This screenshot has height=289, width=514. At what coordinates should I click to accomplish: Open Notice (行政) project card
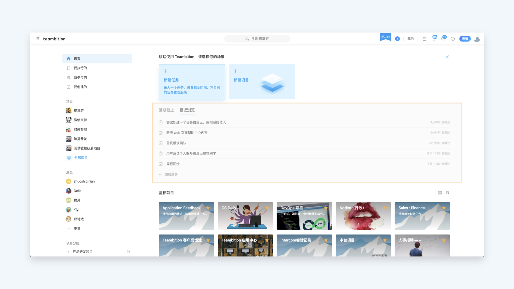363,216
